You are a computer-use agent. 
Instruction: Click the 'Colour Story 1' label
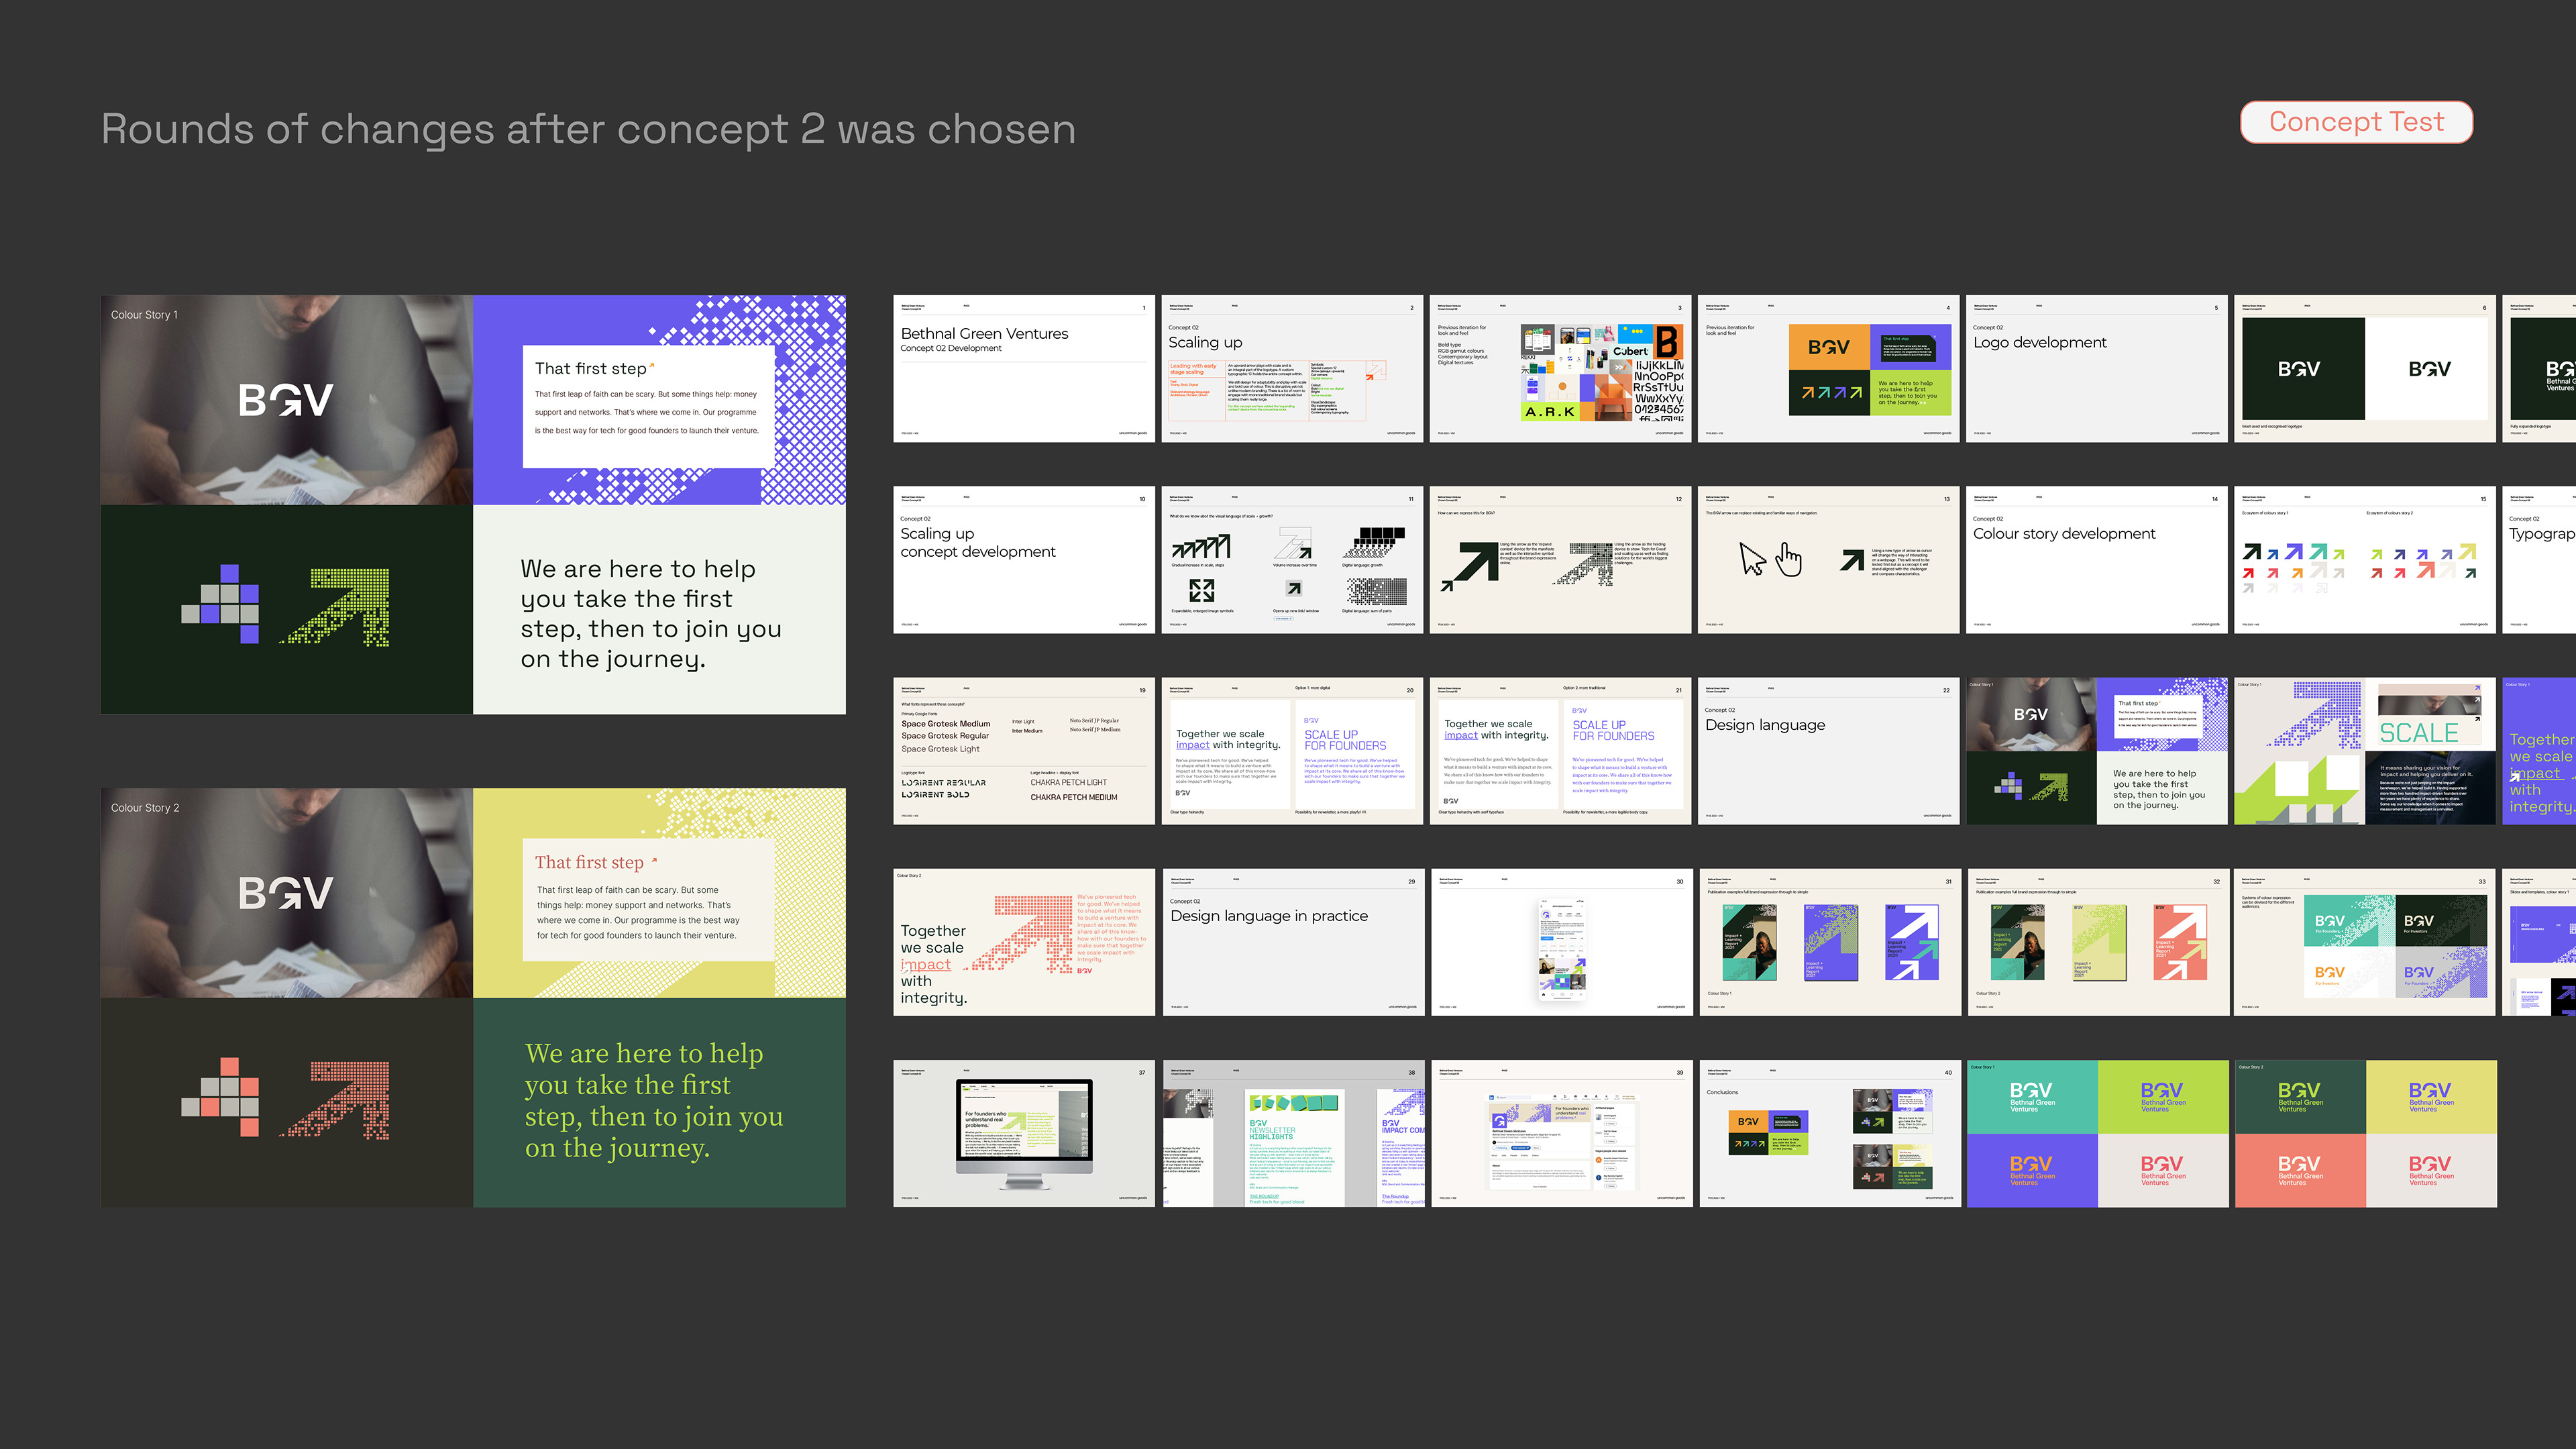pos(144,315)
